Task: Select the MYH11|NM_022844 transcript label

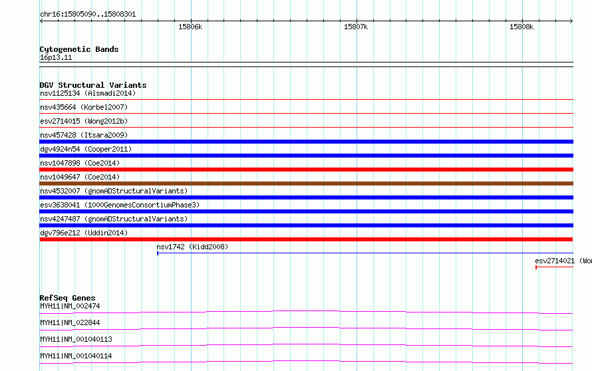Action: pyautogui.click(x=70, y=322)
